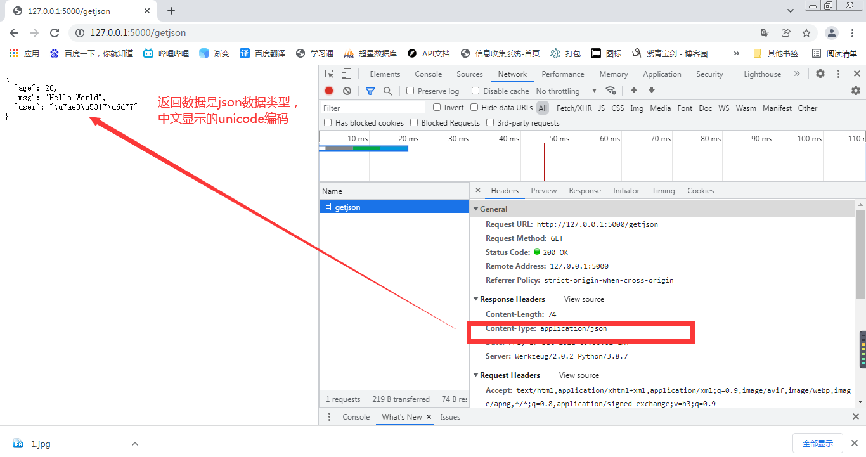
Task: Select the getjson request row
Action: click(394, 207)
